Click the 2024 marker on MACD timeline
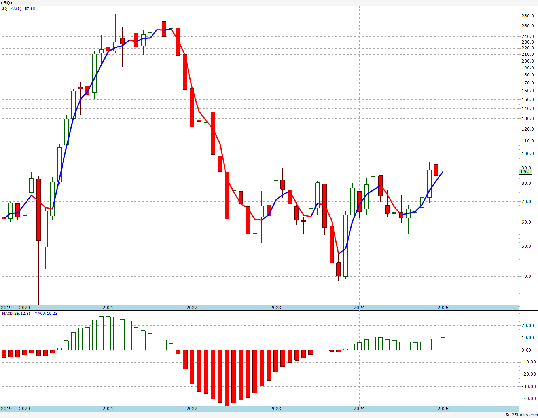Image resolution: width=538 pixels, height=418 pixels. tap(359, 408)
